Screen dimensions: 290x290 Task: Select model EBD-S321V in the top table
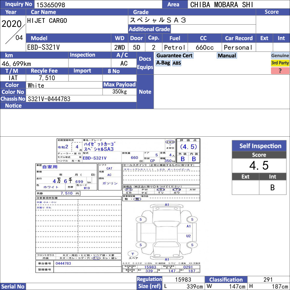(43, 47)
